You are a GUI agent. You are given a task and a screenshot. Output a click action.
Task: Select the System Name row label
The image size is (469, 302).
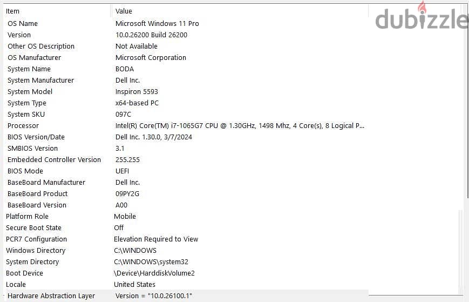point(29,69)
